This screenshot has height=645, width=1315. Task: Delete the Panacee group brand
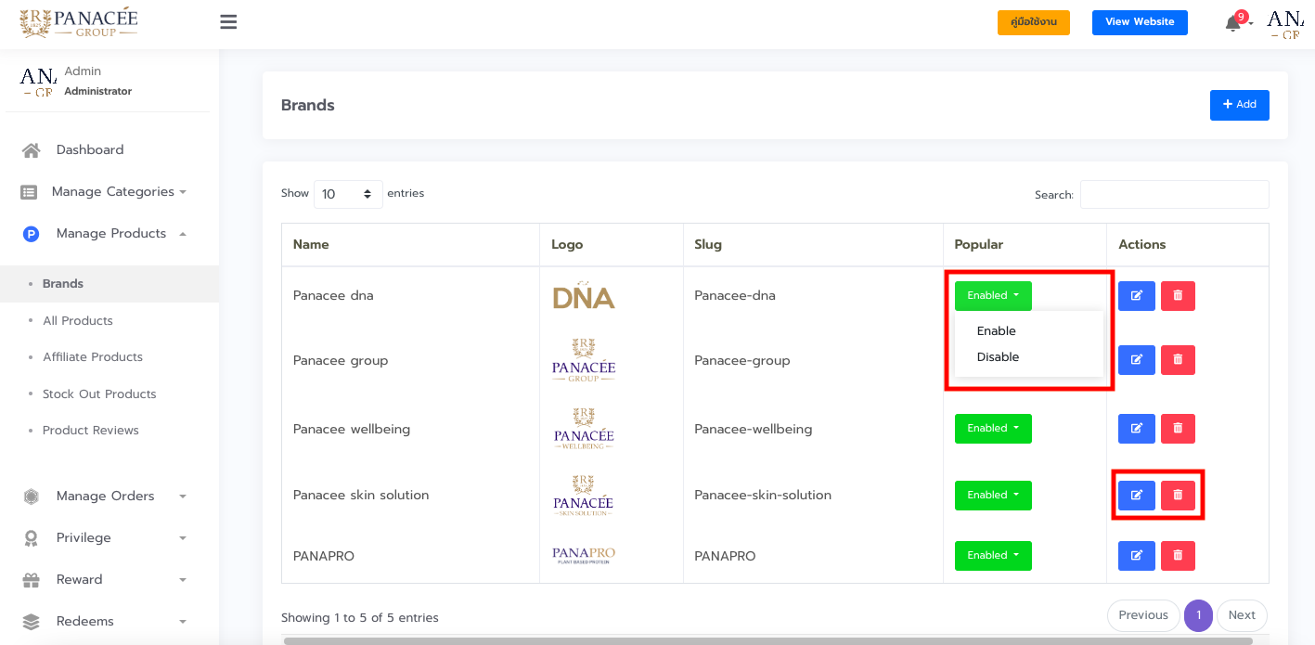1178,360
